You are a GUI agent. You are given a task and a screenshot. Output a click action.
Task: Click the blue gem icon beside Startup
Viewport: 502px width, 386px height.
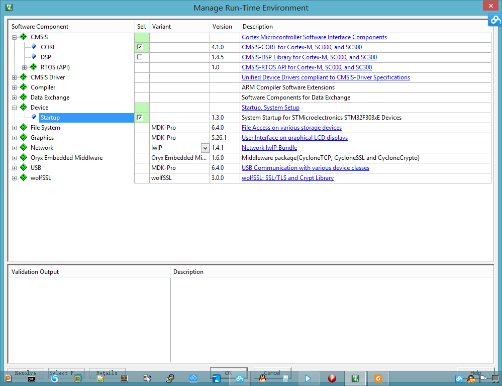(34, 117)
